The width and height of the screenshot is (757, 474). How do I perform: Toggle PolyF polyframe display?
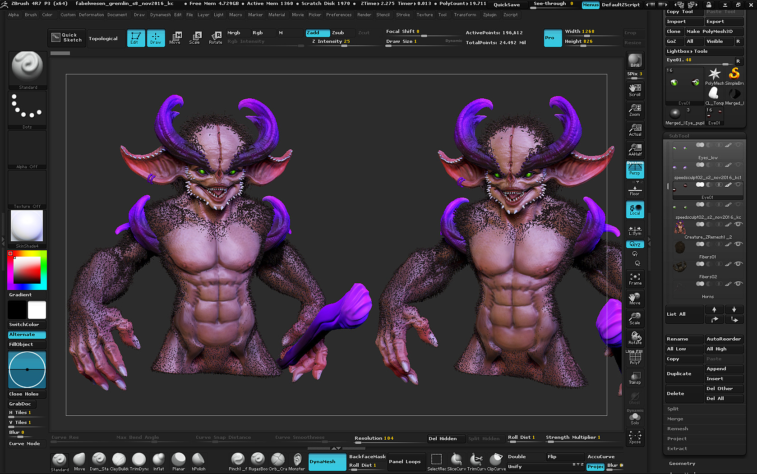tap(635, 358)
